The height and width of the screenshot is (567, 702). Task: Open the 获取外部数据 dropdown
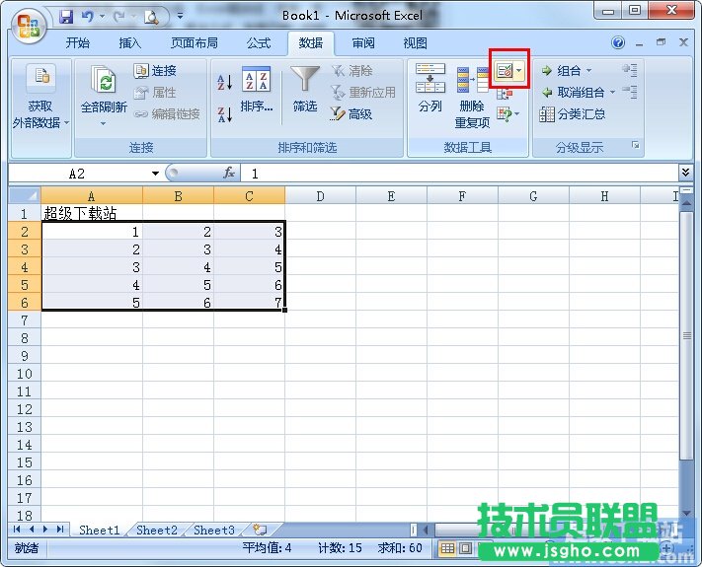click(x=41, y=98)
